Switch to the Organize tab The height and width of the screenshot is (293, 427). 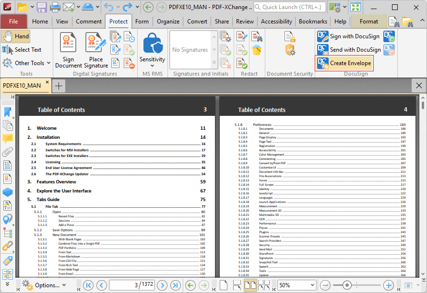click(168, 22)
